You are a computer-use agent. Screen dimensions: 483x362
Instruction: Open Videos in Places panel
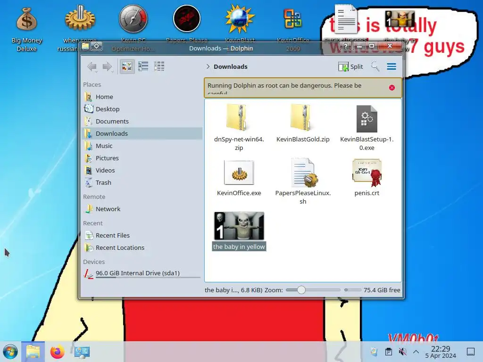coord(142,170)
